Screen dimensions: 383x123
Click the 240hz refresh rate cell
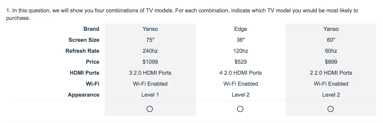(x=150, y=51)
